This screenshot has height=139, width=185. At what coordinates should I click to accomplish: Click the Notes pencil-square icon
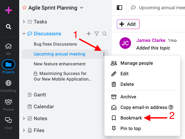[29, 119]
